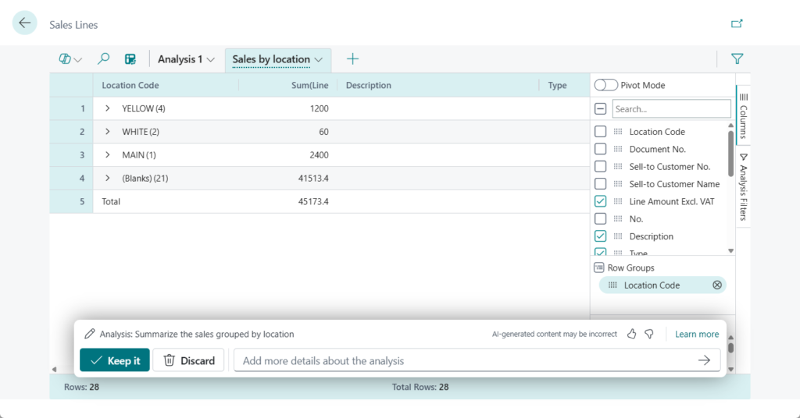Enable Pivot Mode switch

tap(605, 85)
